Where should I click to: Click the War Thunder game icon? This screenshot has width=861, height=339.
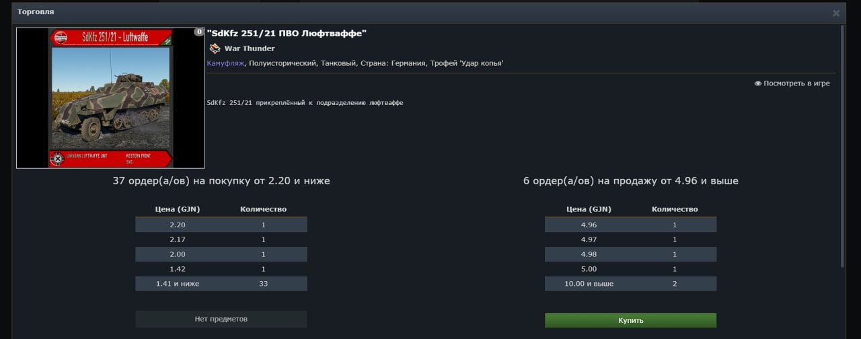tap(215, 48)
